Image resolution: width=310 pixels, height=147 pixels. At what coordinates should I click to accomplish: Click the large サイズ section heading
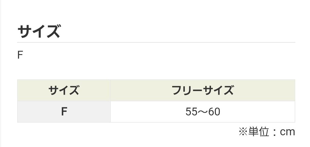pos(39,31)
